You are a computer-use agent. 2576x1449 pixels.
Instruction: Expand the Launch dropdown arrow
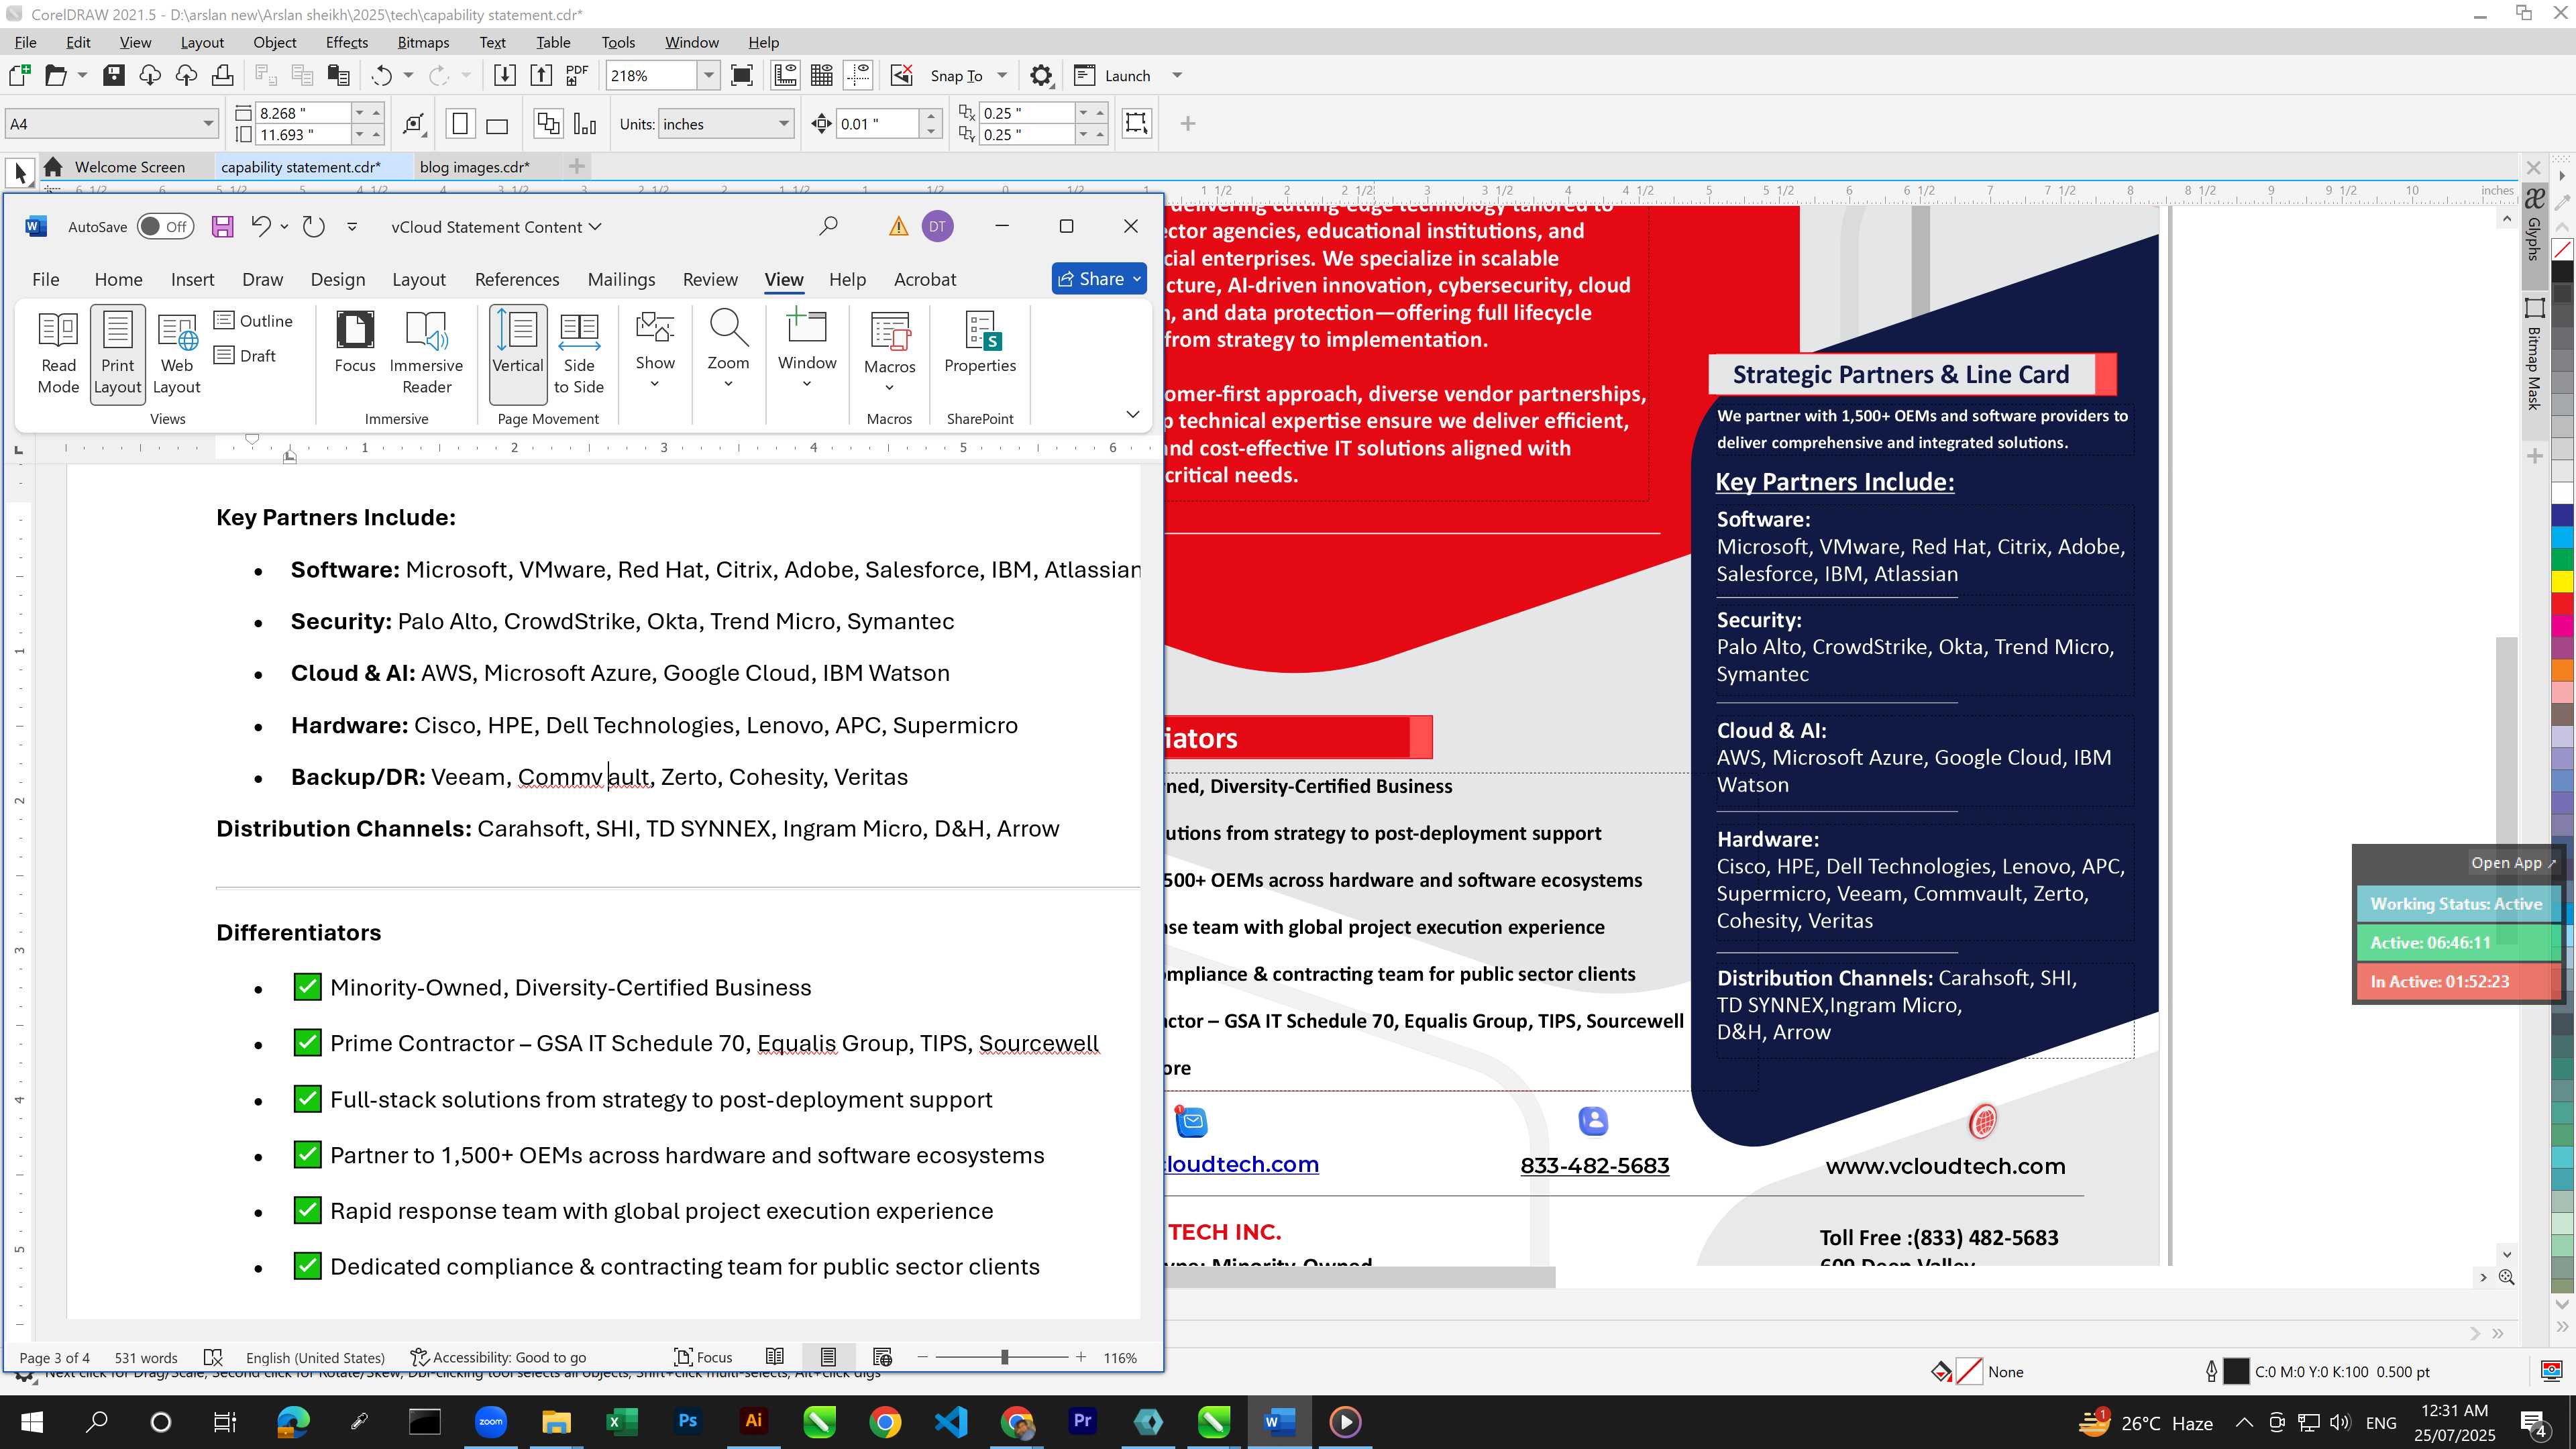coord(1177,75)
